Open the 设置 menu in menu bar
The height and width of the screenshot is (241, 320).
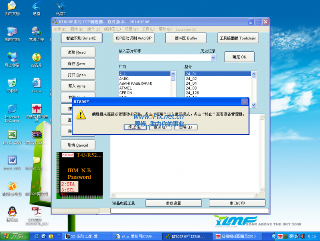[128, 29]
